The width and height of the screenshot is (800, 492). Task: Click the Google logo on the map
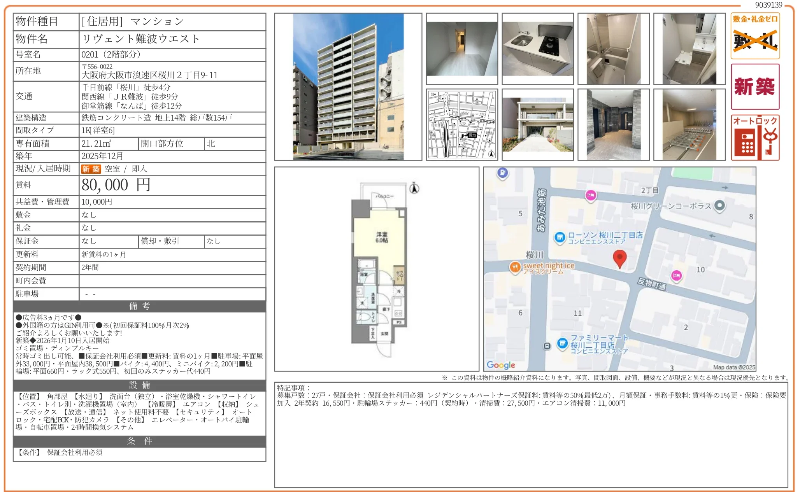point(500,365)
